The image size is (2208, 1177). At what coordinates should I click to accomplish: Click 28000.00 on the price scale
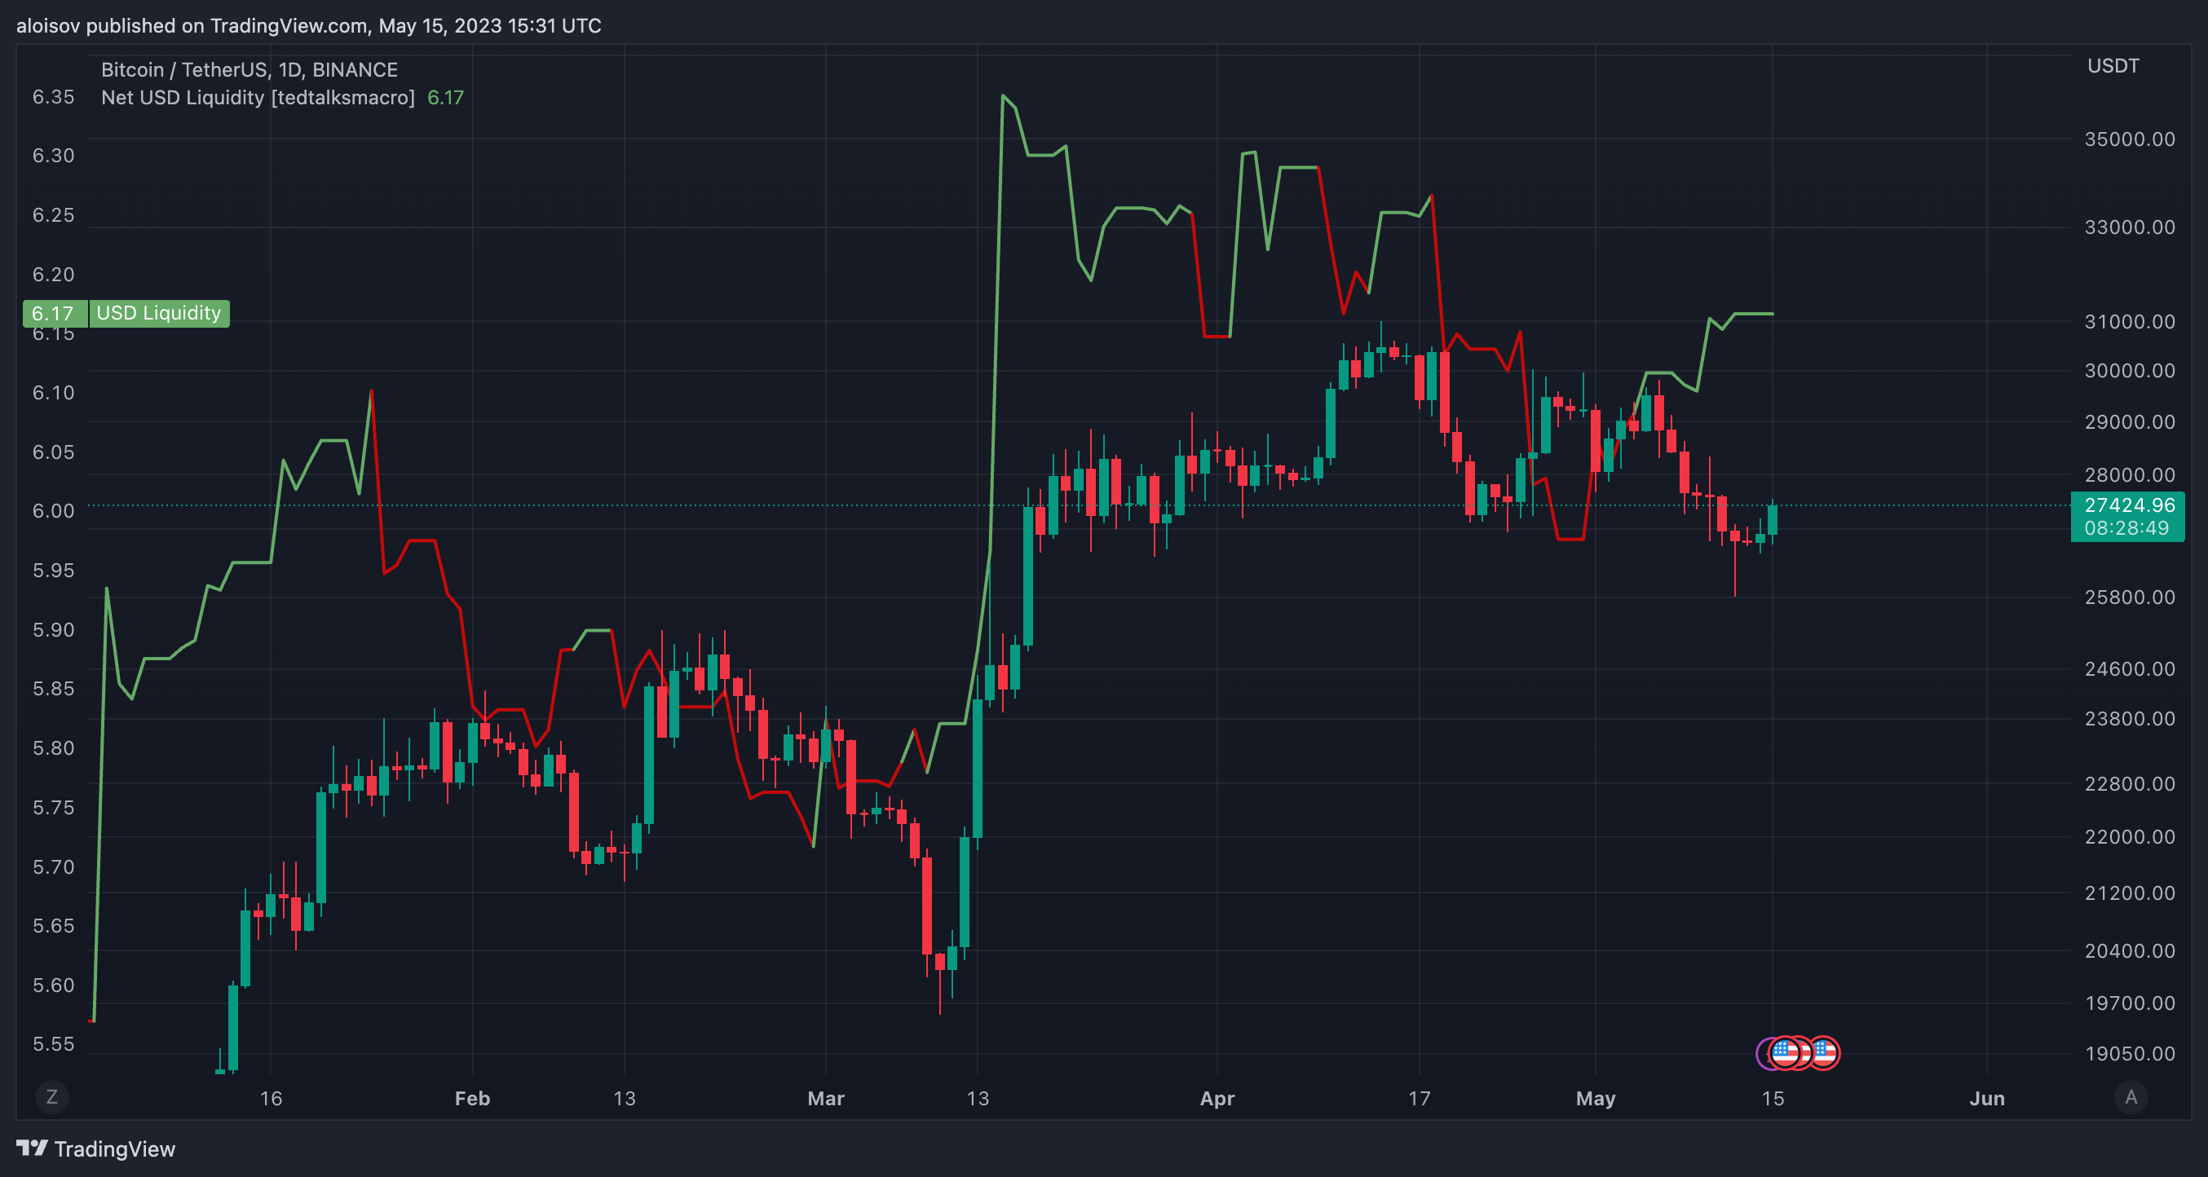[x=2129, y=474]
